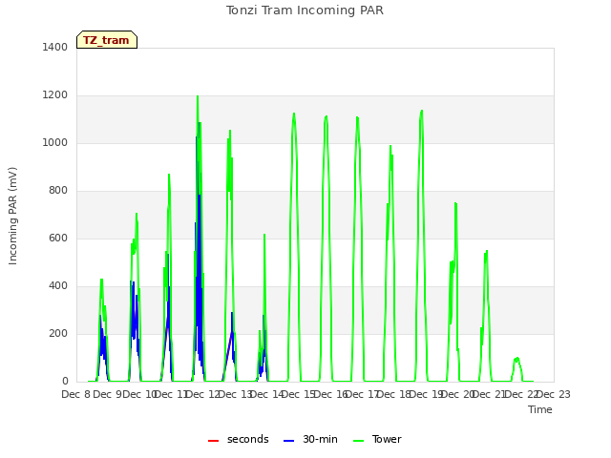Click the 'Dec 8' date tick label
This screenshot has width=611, height=458.
(76, 394)
